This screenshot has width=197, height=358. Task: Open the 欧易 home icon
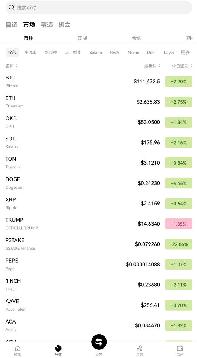17,349
